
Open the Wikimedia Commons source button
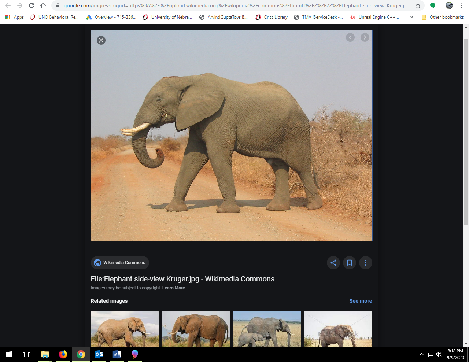pos(120,263)
